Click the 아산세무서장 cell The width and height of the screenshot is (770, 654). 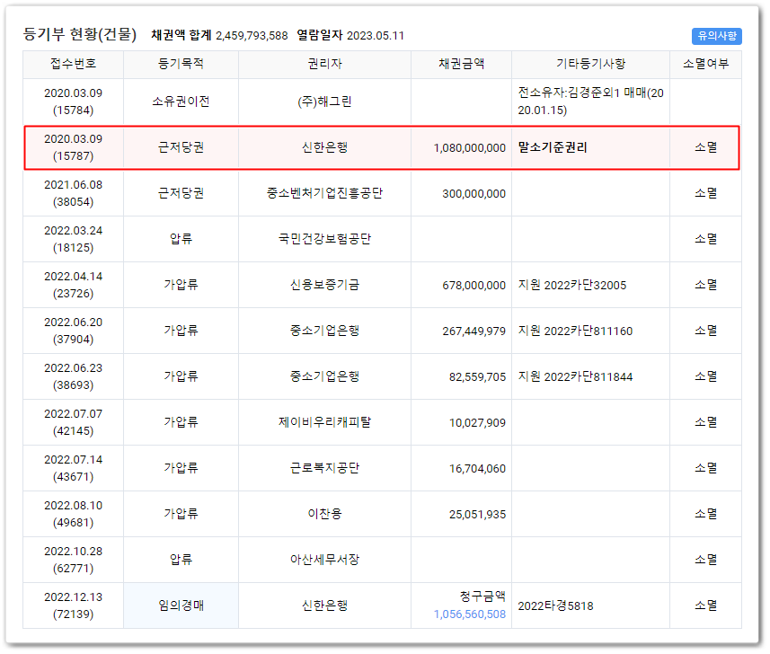click(324, 560)
